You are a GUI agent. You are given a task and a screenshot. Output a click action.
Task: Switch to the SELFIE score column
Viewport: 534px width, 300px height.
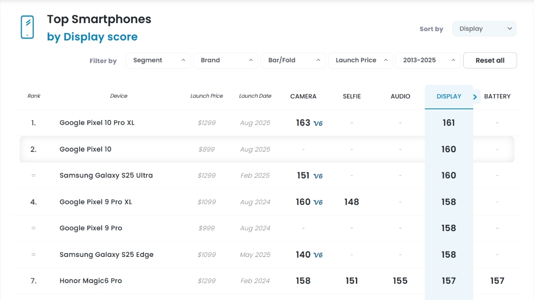pos(352,96)
